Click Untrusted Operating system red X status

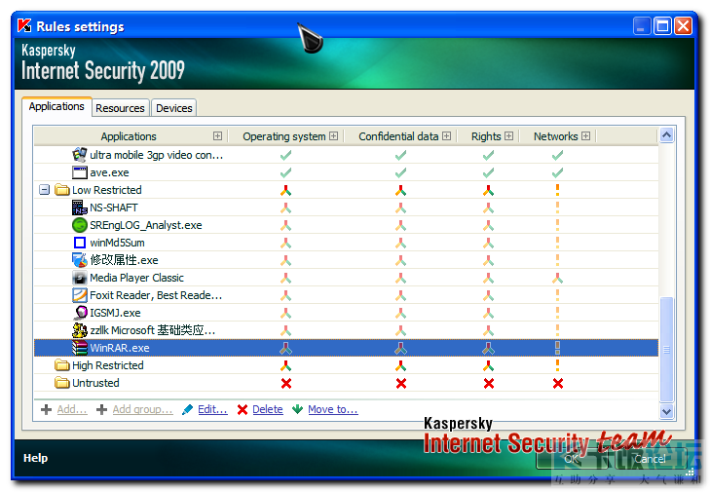click(x=286, y=383)
